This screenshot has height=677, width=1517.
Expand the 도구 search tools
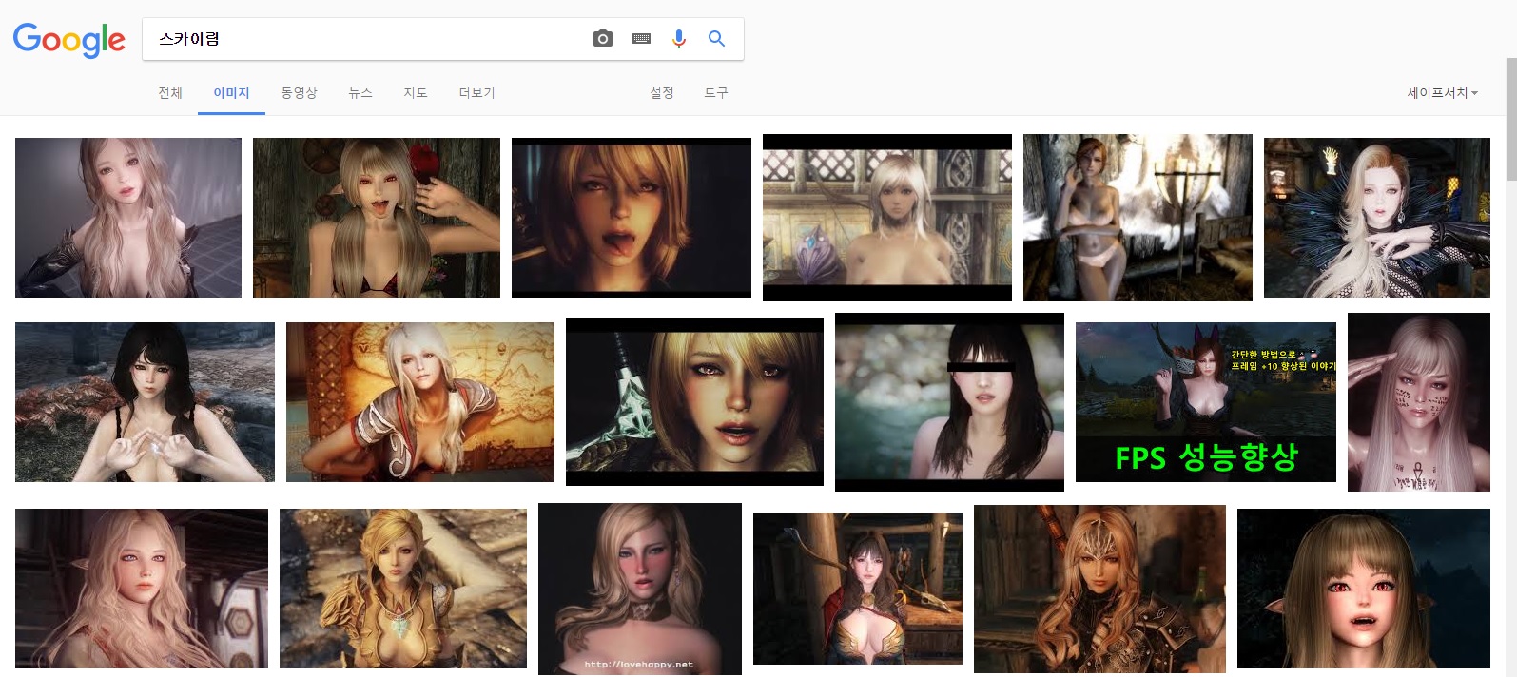pos(716,93)
